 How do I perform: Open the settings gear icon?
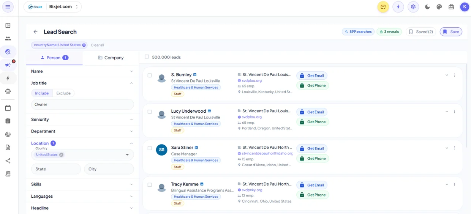point(413,7)
